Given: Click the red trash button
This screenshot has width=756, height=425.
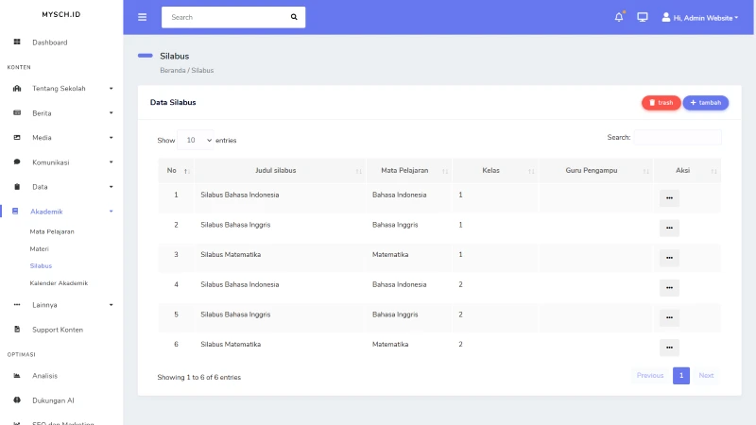Looking at the screenshot, I should tap(661, 102).
